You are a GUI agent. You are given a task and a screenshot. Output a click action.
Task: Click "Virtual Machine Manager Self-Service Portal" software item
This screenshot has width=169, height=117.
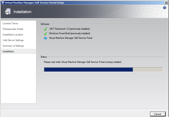click(71, 38)
